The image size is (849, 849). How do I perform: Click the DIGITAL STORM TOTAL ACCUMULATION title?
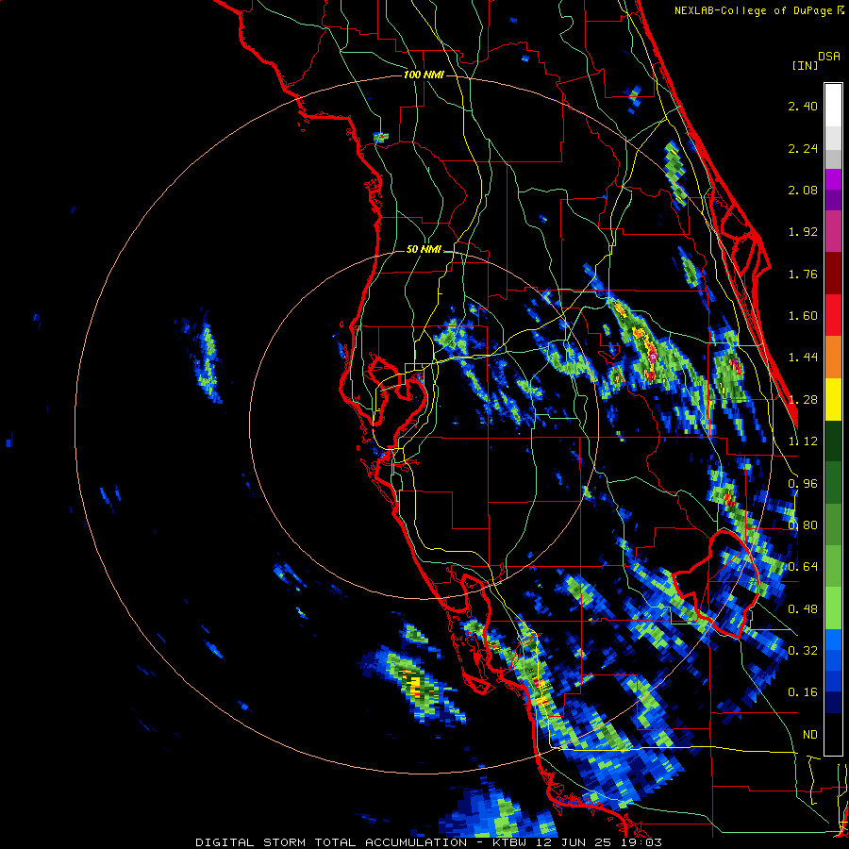331,842
